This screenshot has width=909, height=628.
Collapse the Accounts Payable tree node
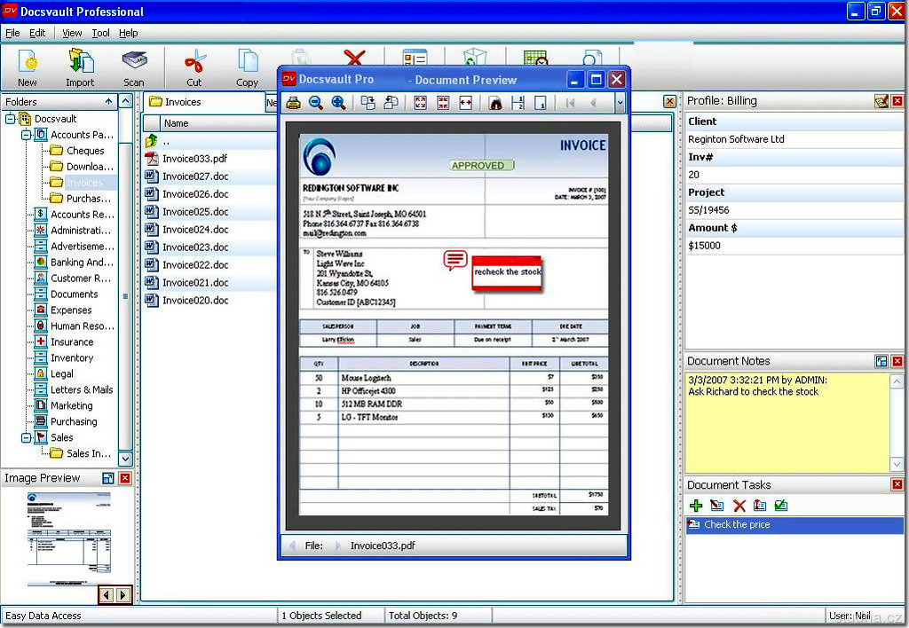tap(26, 135)
